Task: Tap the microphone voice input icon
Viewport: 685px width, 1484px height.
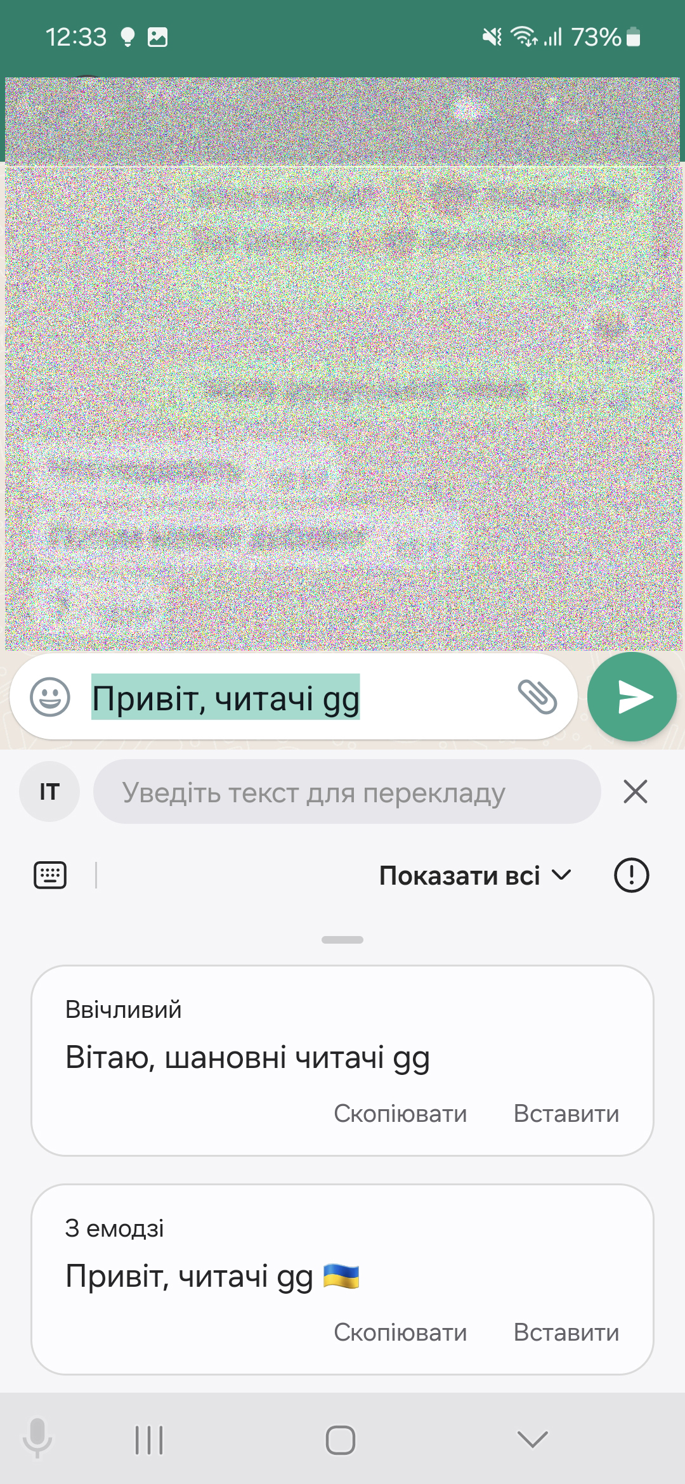Action: (37, 1438)
